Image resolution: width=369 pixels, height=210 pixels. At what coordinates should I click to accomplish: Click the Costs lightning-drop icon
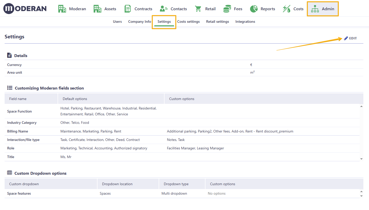(x=287, y=9)
